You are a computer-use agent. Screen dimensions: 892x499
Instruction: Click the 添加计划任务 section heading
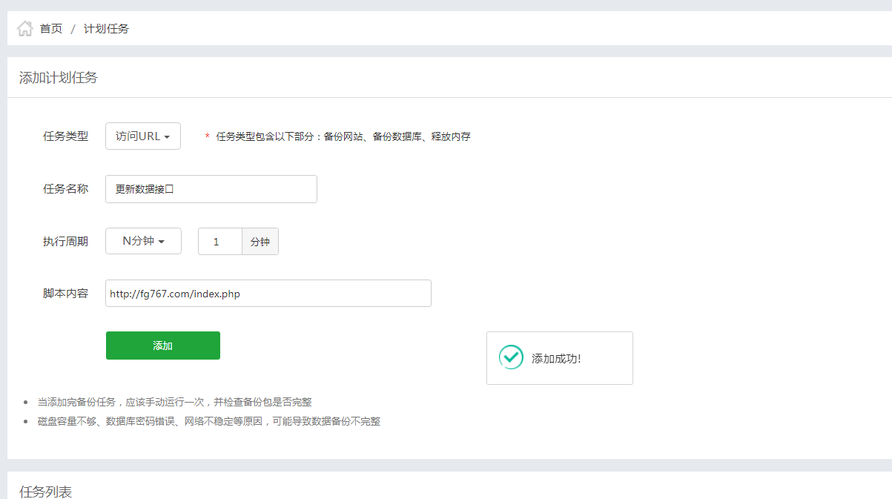coord(58,78)
